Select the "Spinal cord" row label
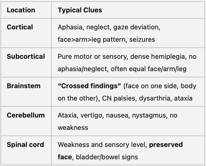The width and height of the screenshot is (206, 166). click(25, 145)
